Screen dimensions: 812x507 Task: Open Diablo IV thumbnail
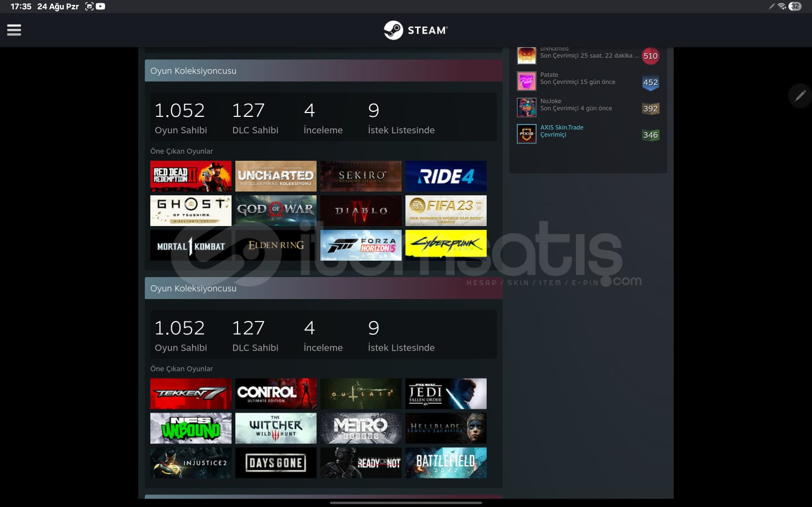click(x=361, y=211)
